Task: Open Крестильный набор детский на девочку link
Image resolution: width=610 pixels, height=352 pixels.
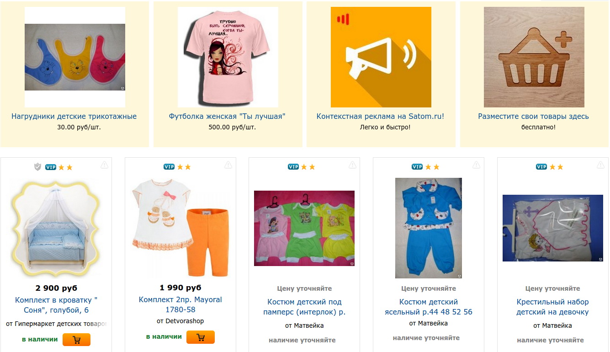Action: coord(552,307)
